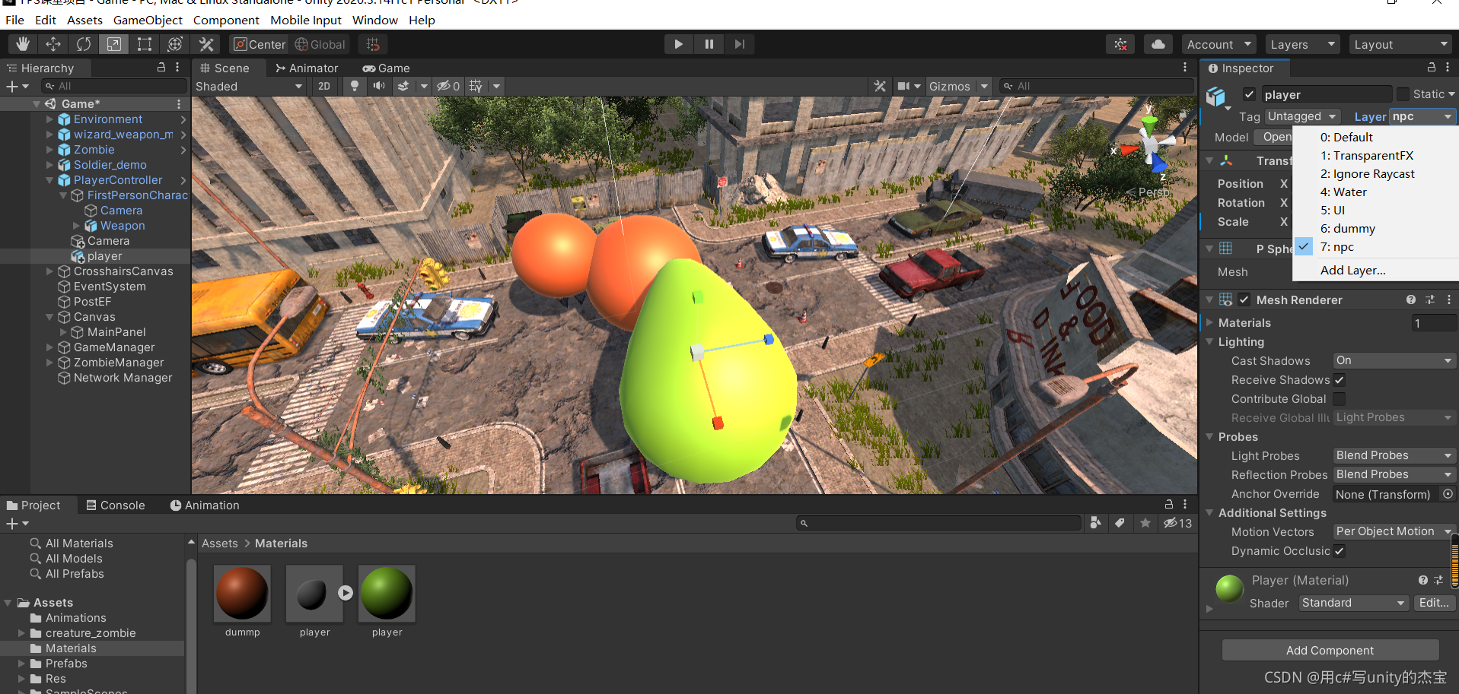Viewport: 1459px width, 694px height.
Task: Switch to the Console tab
Action: [115, 505]
